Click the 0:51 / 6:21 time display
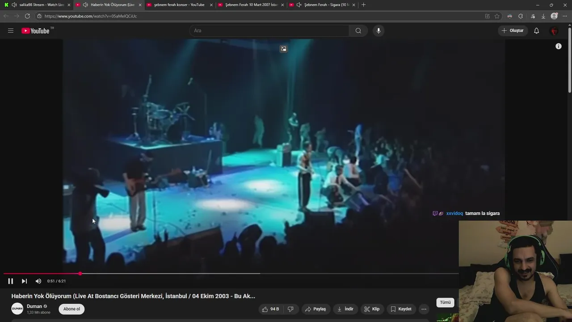 click(x=56, y=281)
